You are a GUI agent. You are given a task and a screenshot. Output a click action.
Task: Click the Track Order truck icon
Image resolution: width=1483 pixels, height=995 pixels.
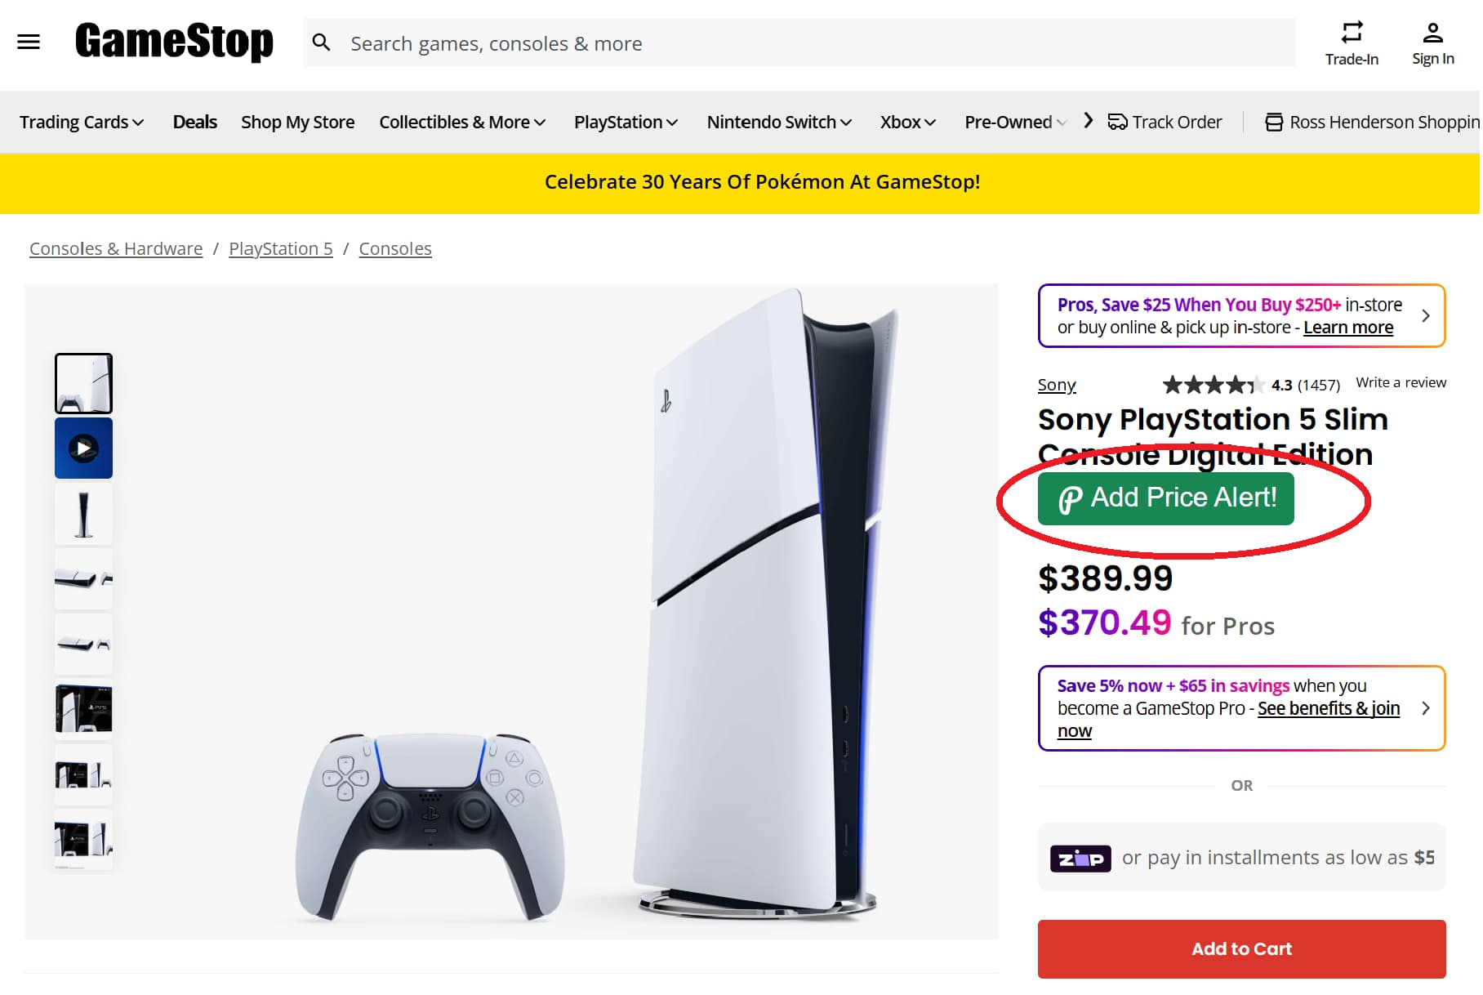point(1117,121)
